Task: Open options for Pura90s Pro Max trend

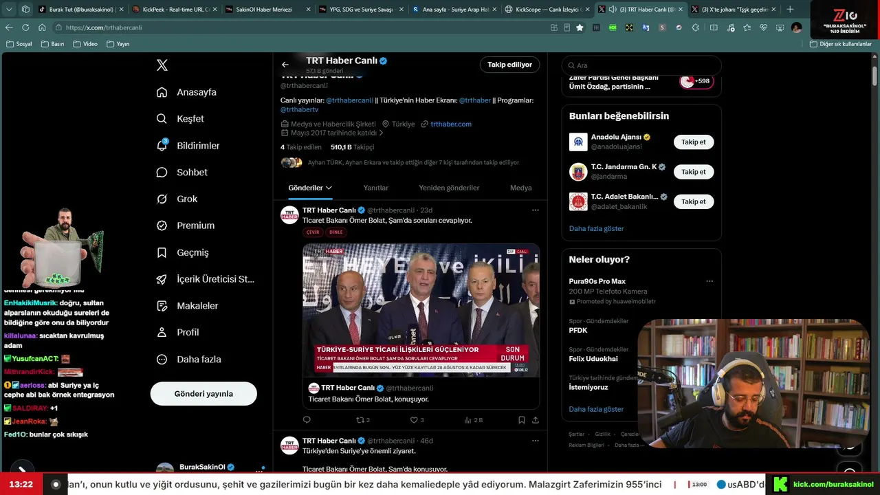Action: point(709,281)
